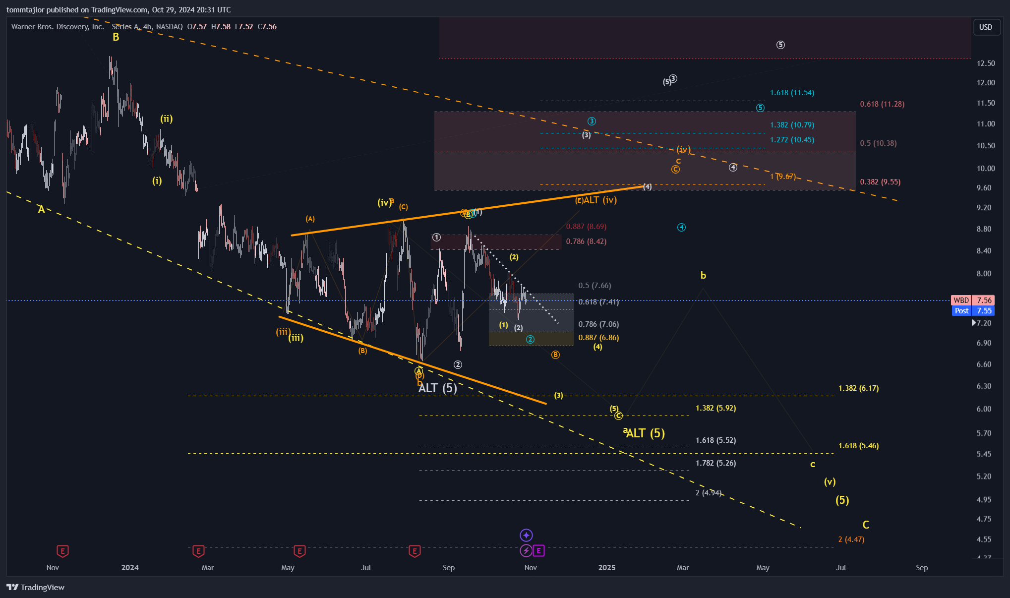This screenshot has width=1010, height=598.
Task: Click the yellow lowercase b wave label
Action: click(x=703, y=275)
